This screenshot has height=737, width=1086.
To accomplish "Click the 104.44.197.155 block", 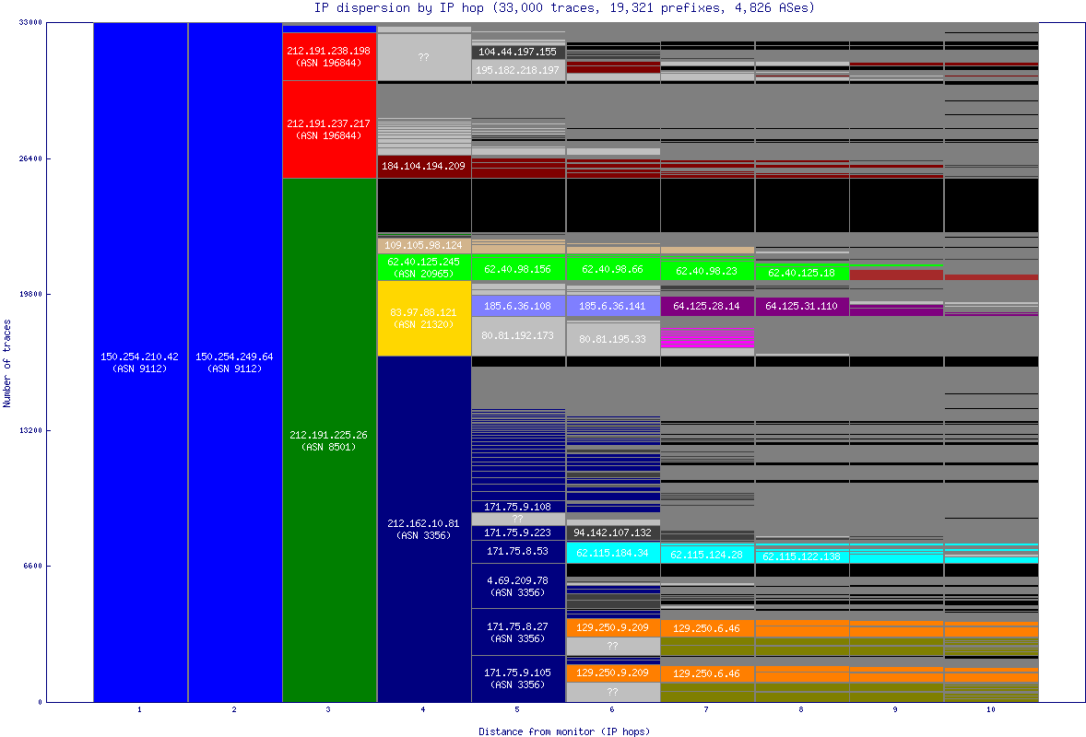I will (x=517, y=53).
